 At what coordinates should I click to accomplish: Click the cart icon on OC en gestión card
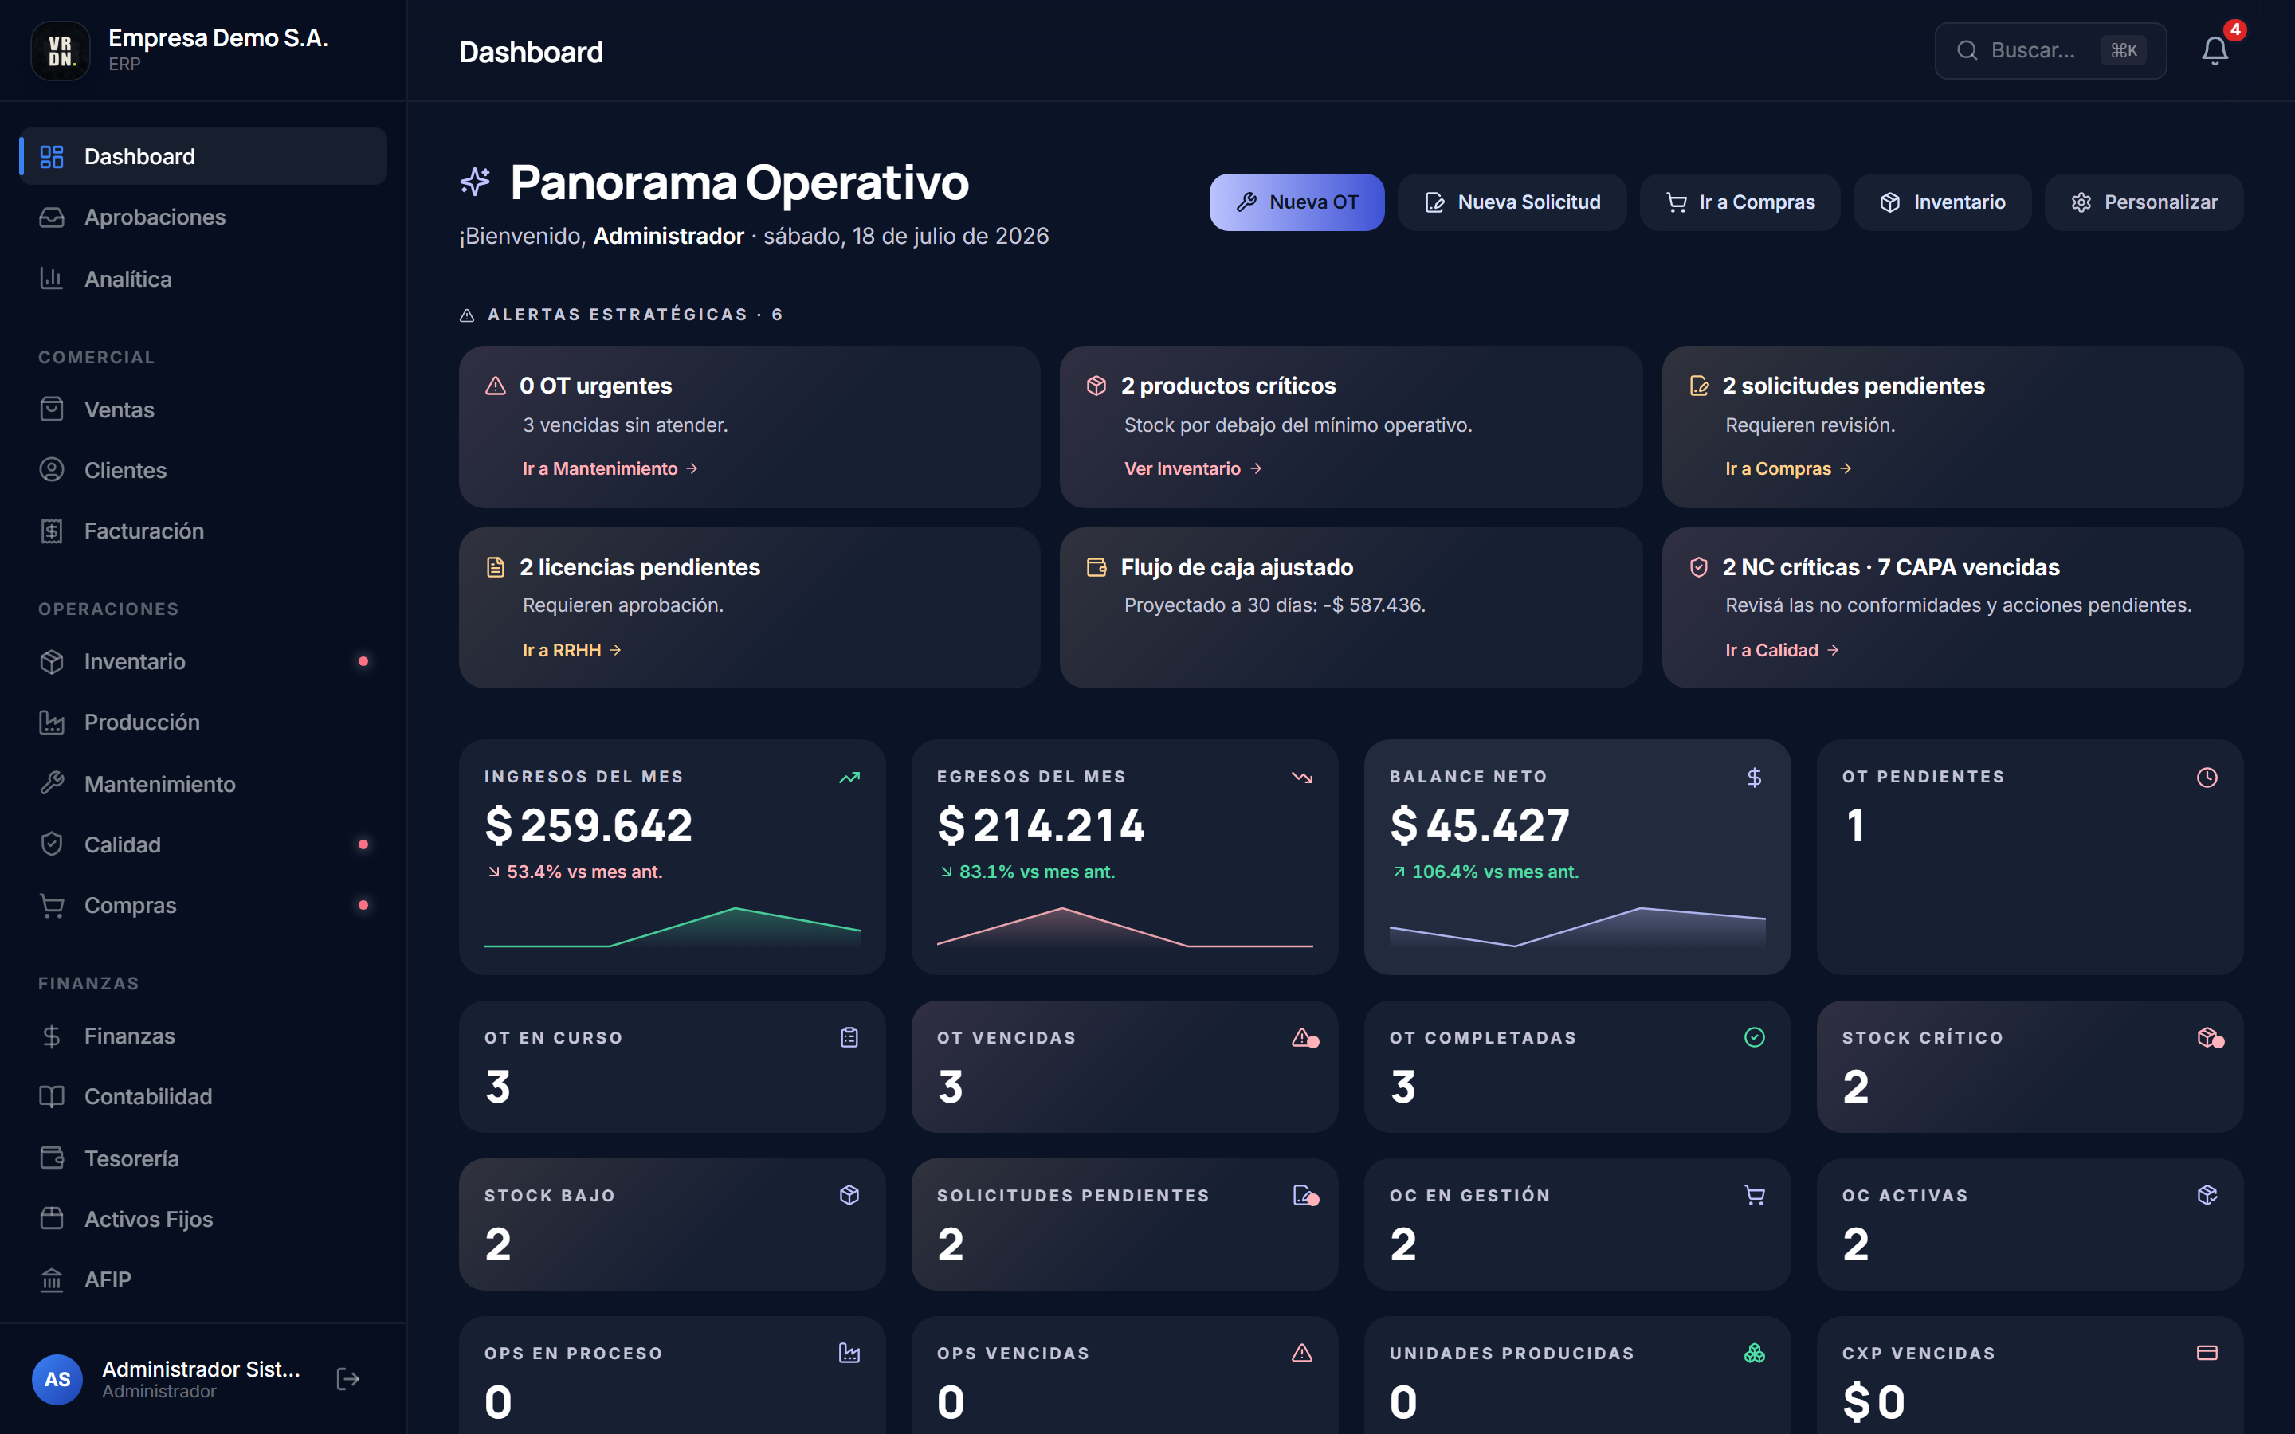coord(1755,1195)
